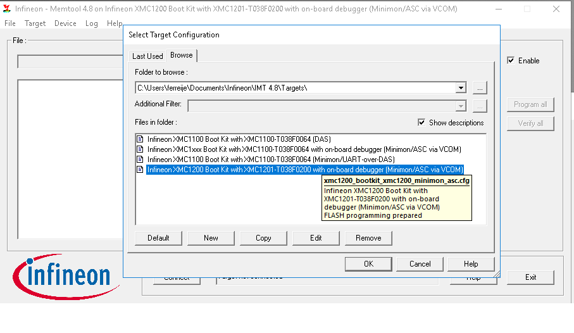Viewport: 574px width, 333px height.
Task: Click the browse folder ellipsis button
Action: pyautogui.click(x=480, y=88)
